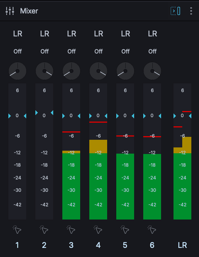Select channel 5 number label
The width and height of the screenshot is (199, 257).
pyautogui.click(x=125, y=245)
